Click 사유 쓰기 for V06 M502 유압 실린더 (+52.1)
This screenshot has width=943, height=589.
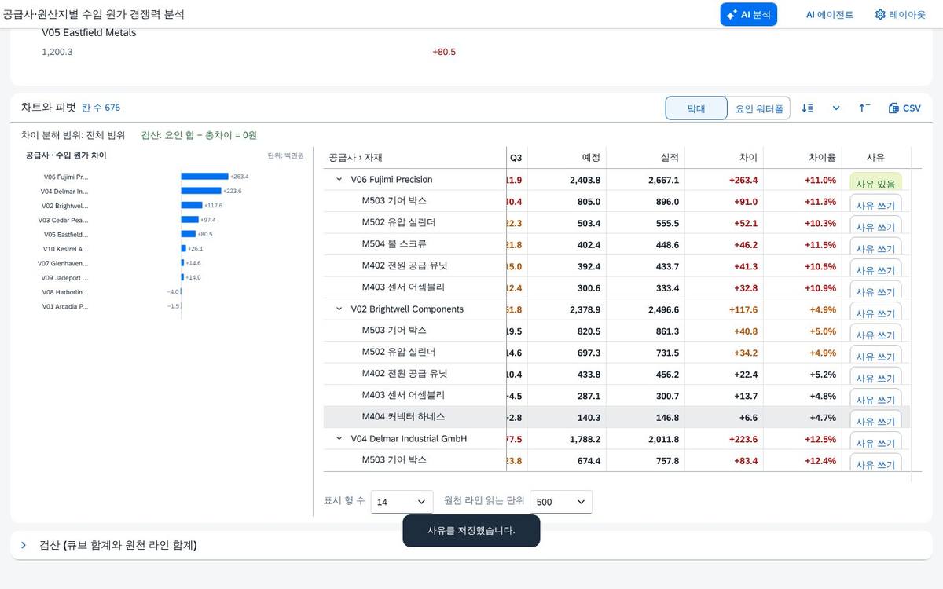pos(875,226)
